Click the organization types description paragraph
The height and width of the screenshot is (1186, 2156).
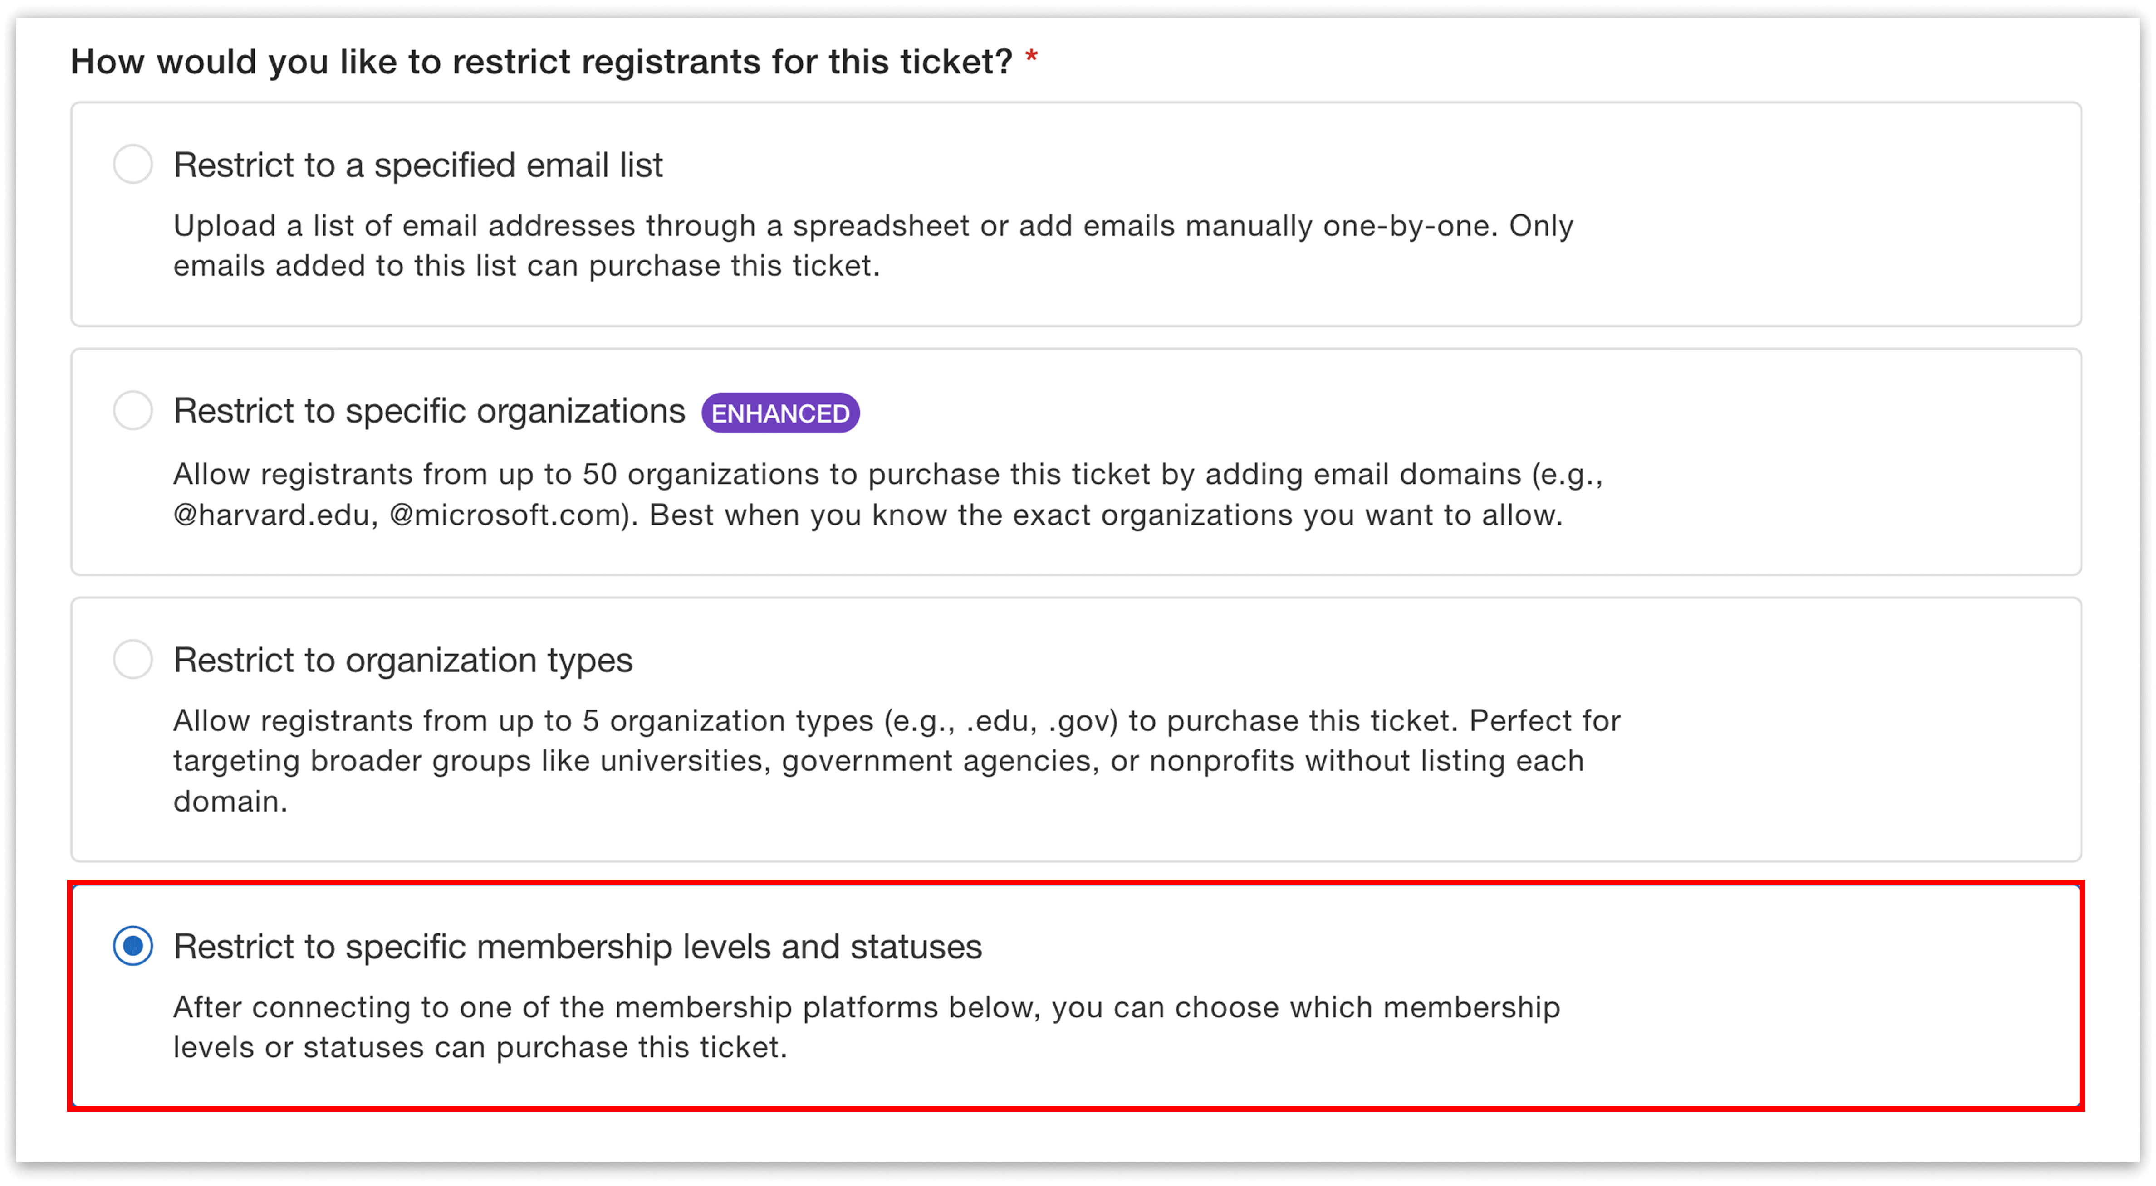896,759
